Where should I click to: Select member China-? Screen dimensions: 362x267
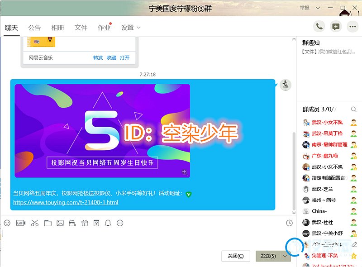(330, 211)
